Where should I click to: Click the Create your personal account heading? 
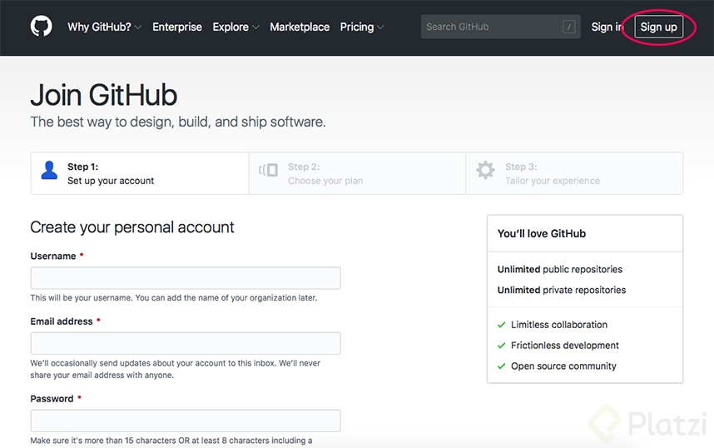pos(132,227)
